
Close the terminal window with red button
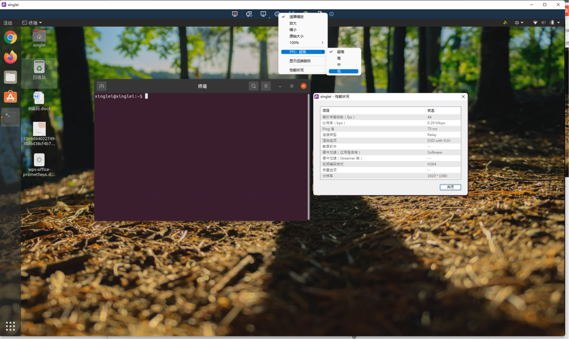(x=303, y=86)
